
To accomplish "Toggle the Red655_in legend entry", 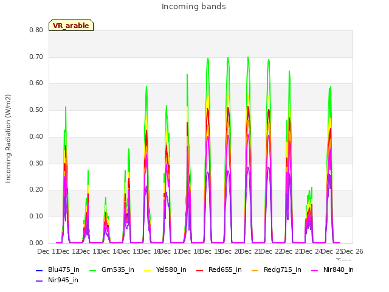I will click(219, 269).
